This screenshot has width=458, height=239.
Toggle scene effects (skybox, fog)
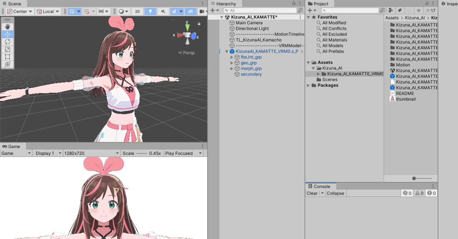pos(174,11)
